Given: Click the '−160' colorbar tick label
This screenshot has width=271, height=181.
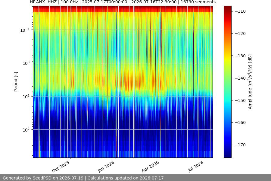Looking at the screenshot, I should (240, 122).
